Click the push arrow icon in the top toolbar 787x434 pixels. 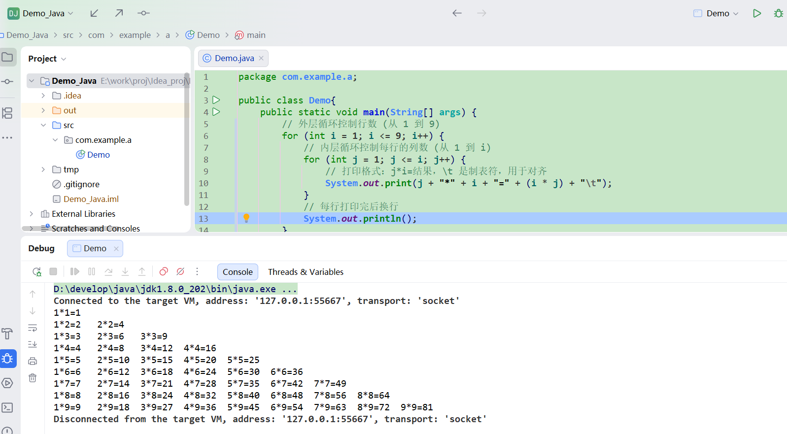119,13
